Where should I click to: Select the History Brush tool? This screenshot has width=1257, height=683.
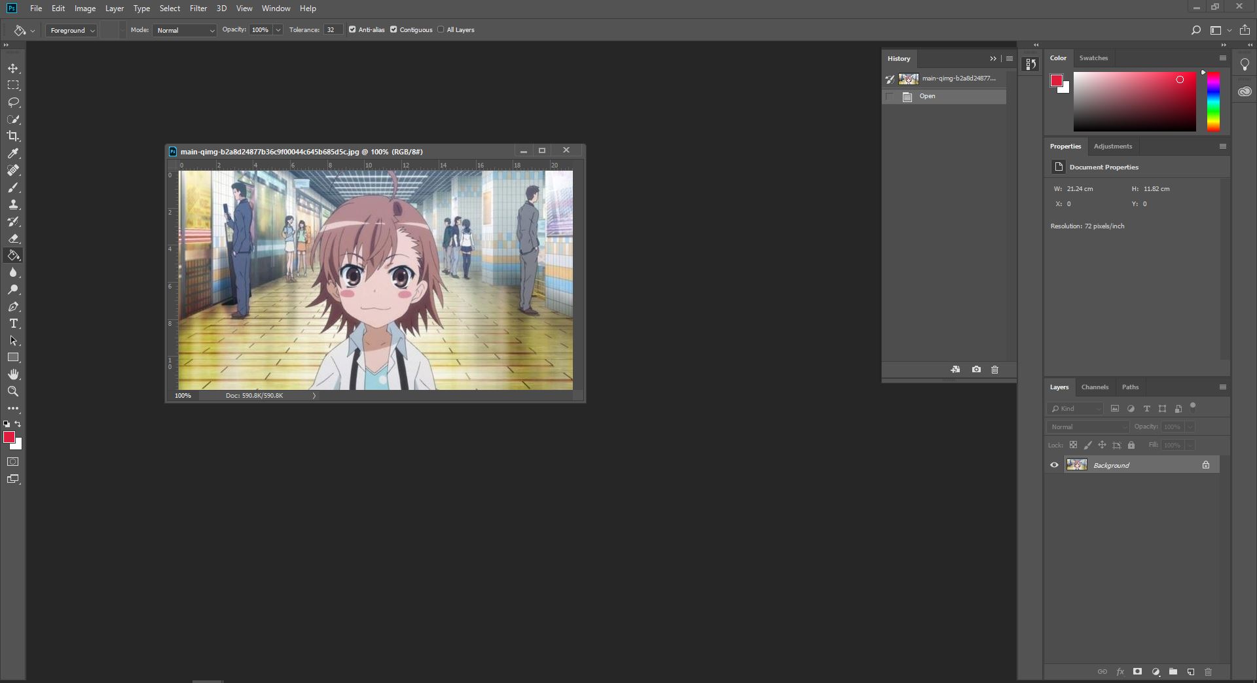point(13,222)
